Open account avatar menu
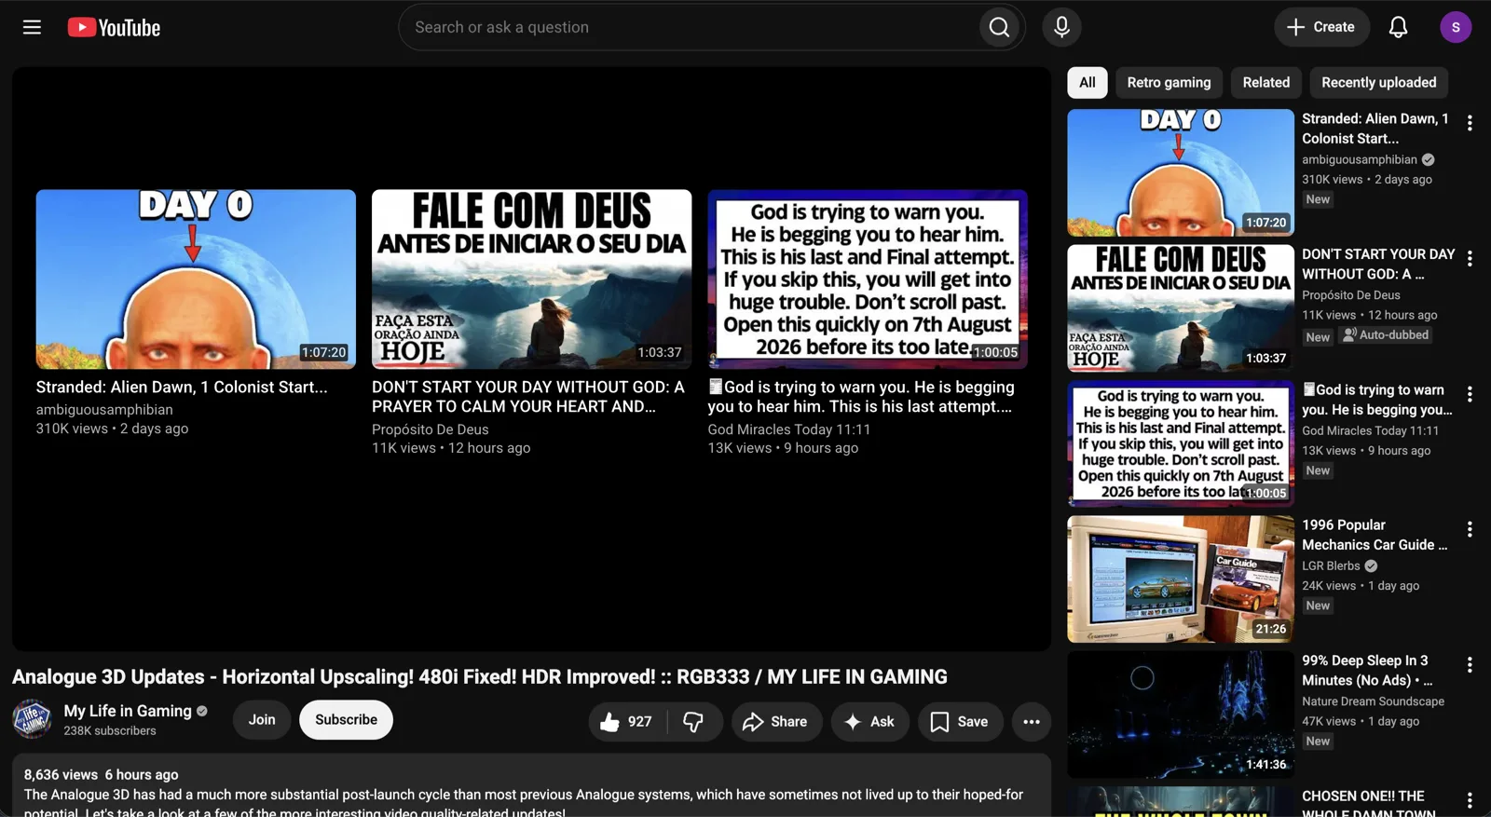 tap(1456, 27)
